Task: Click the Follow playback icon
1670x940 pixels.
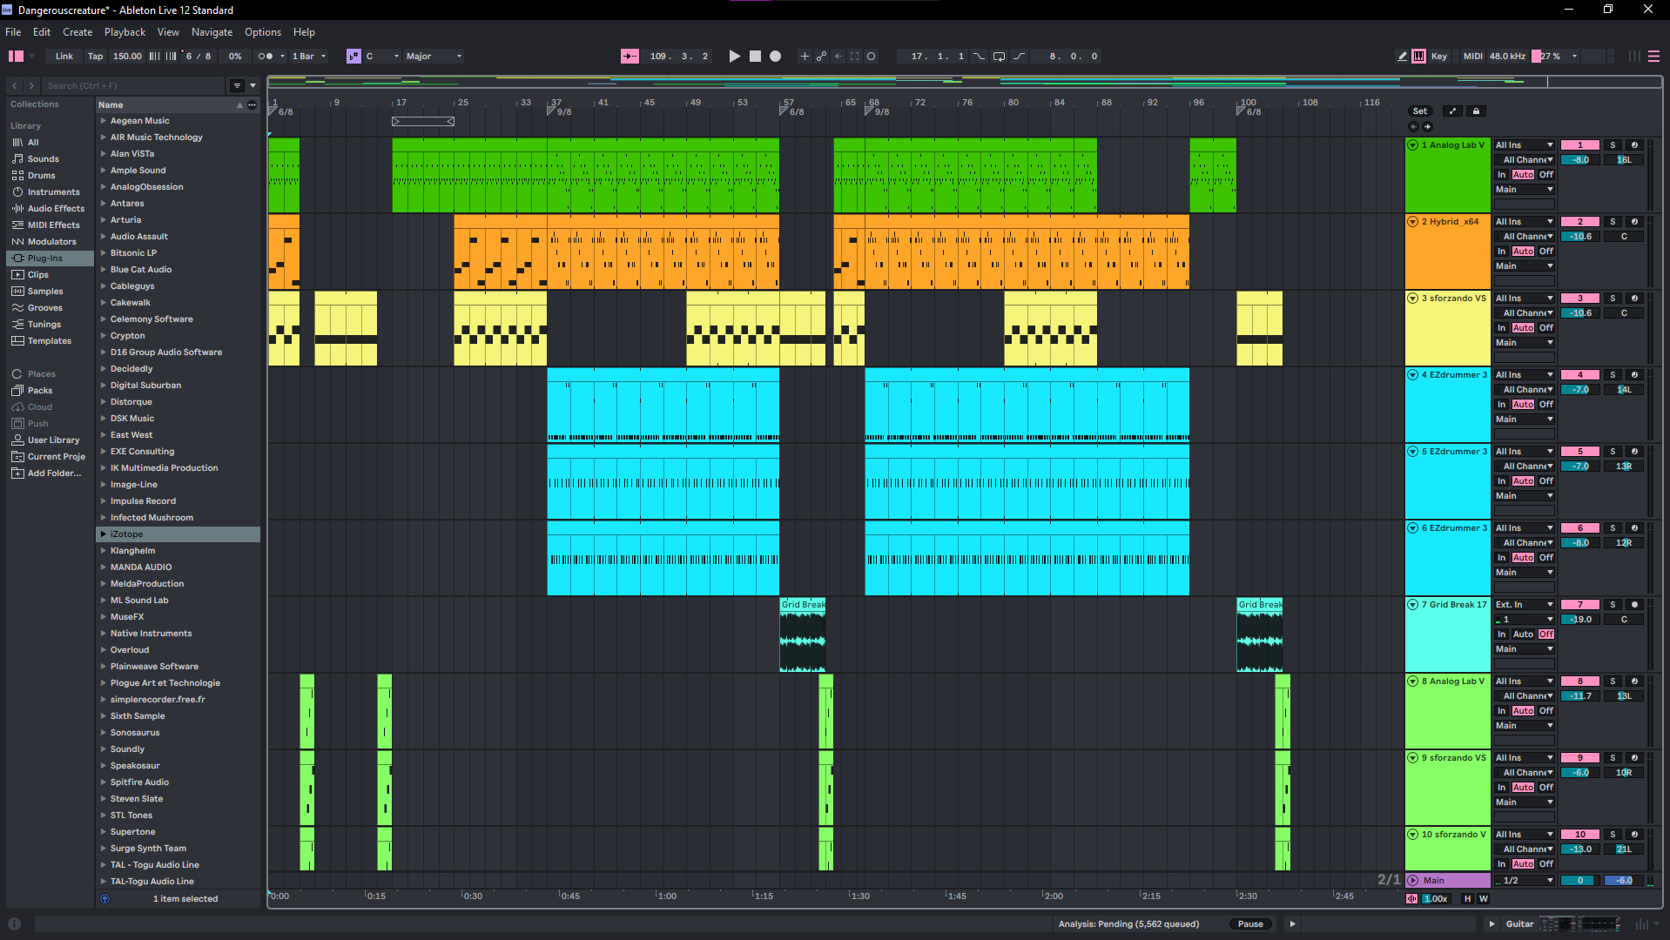Action: [x=630, y=57]
